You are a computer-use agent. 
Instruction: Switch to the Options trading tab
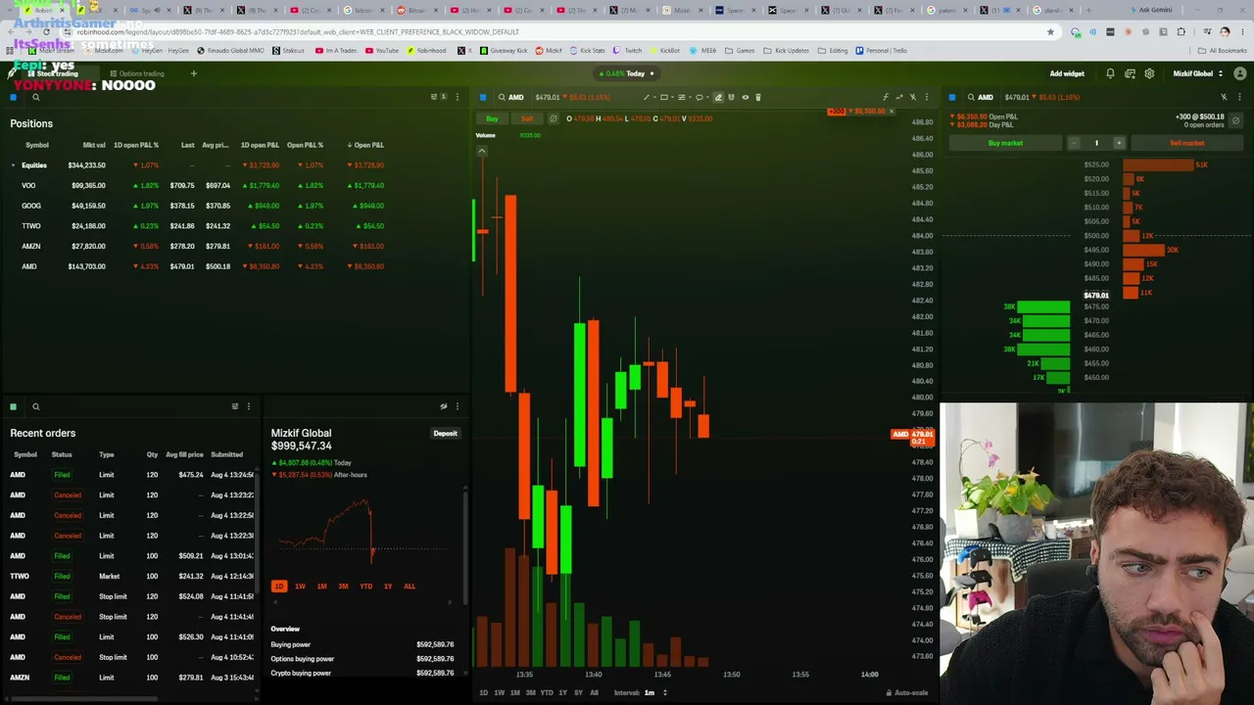[x=137, y=73]
